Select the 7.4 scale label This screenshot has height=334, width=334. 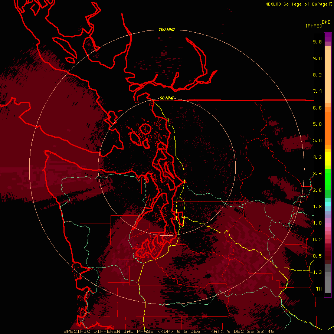(x=317, y=91)
